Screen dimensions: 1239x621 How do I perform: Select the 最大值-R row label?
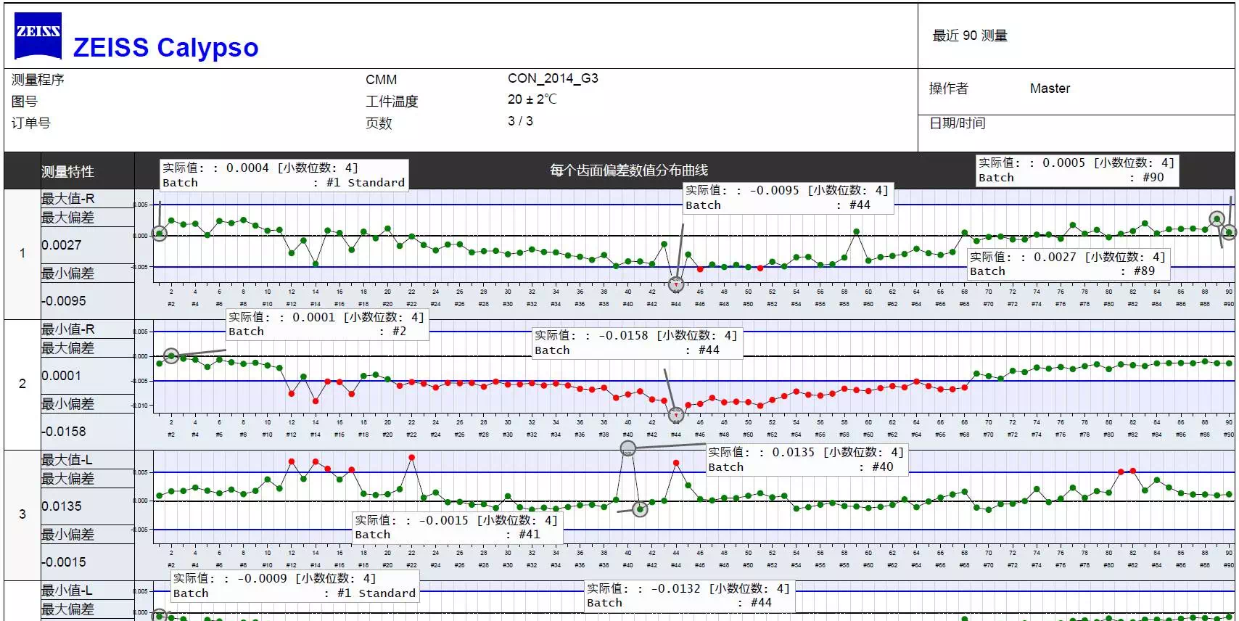(x=67, y=198)
